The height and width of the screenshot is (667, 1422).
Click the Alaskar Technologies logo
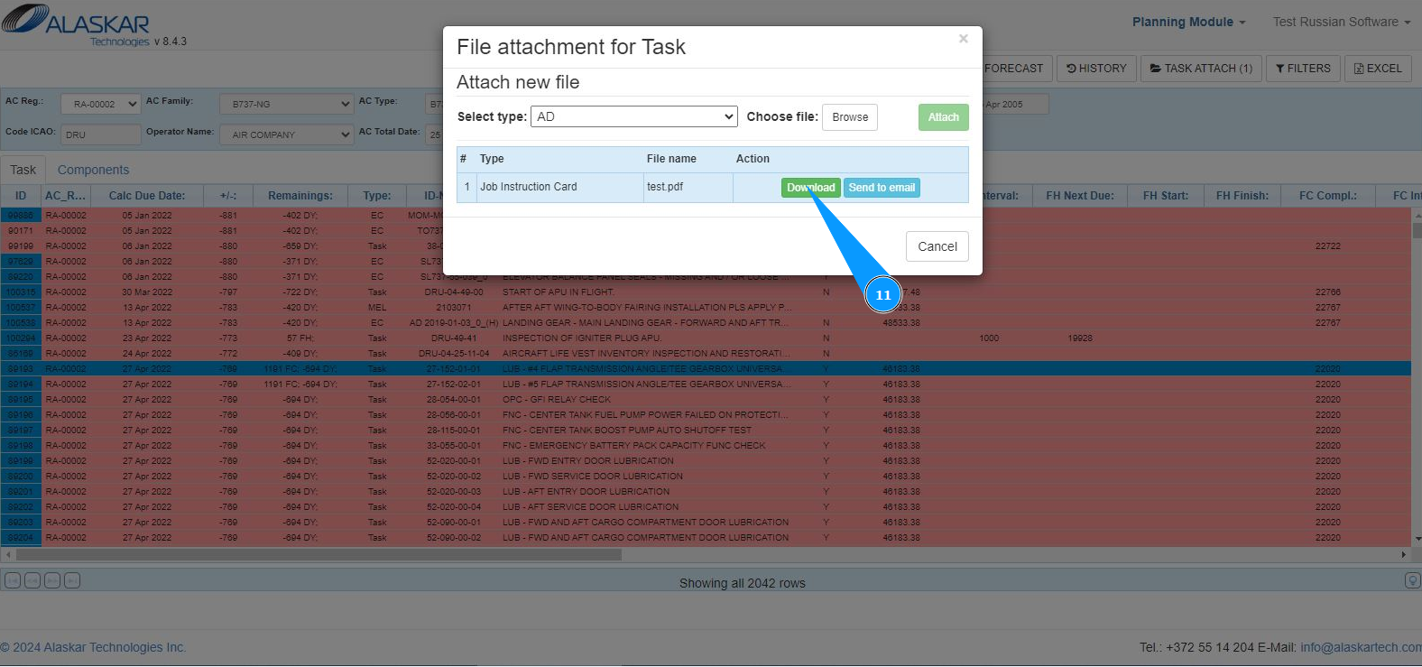[76, 24]
